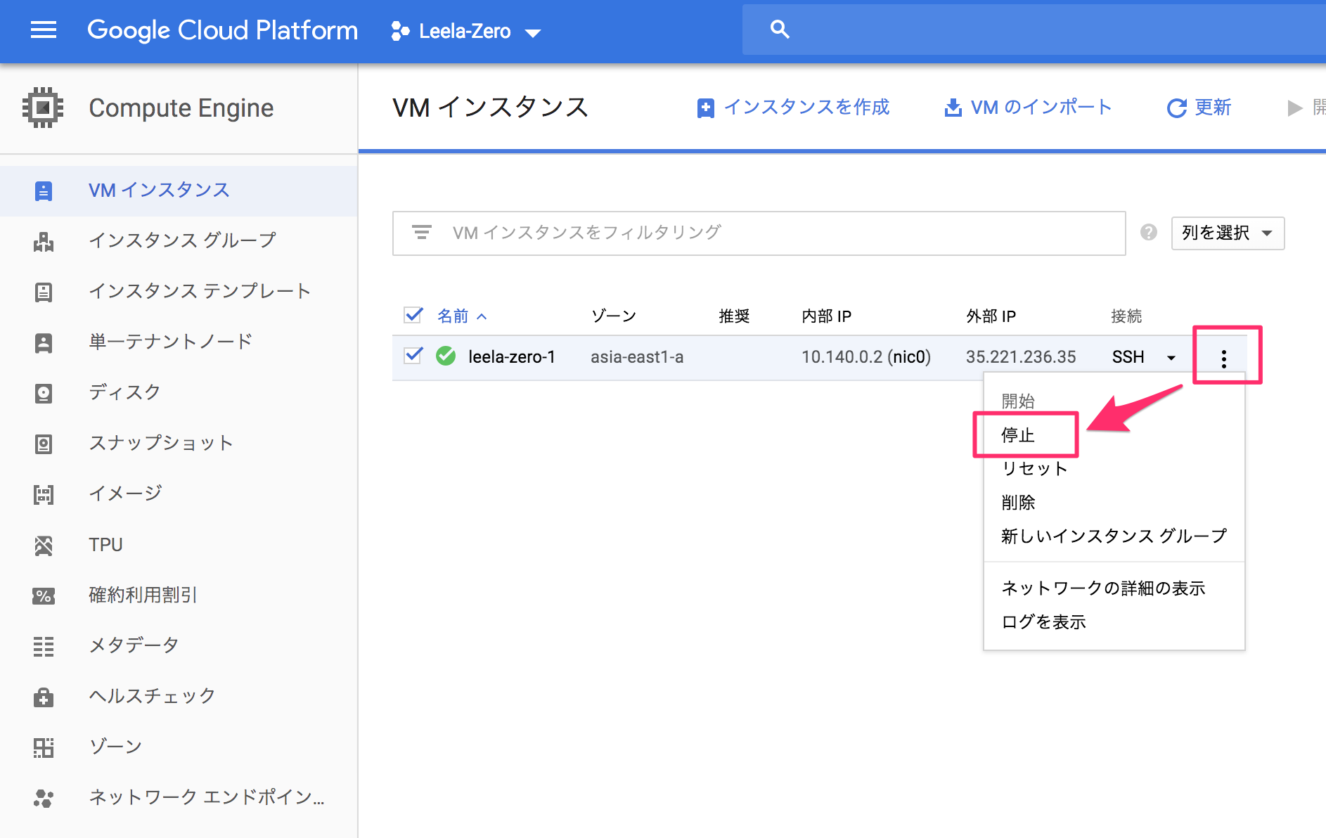Click ディスク sidebar icon

(44, 394)
